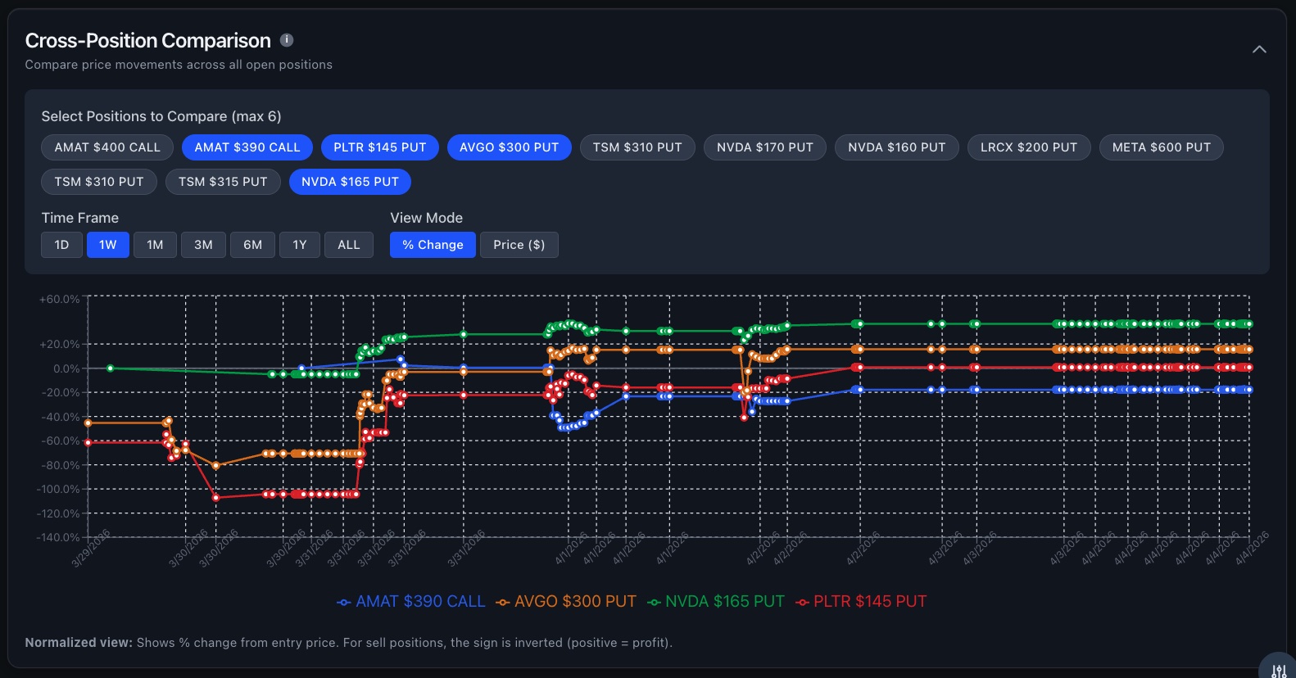This screenshot has width=1296, height=678.
Task: Deselect the AMAT $390 CALL position chip
Action: click(247, 147)
